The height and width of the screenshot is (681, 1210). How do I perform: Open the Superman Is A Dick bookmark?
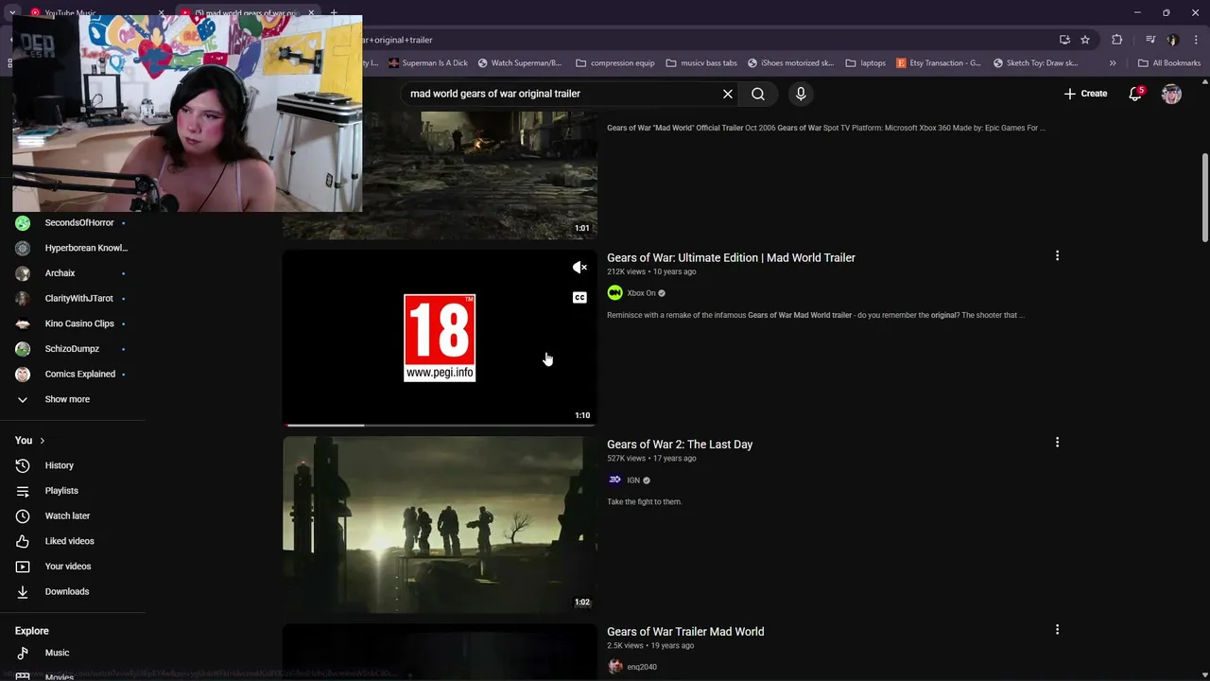(428, 63)
